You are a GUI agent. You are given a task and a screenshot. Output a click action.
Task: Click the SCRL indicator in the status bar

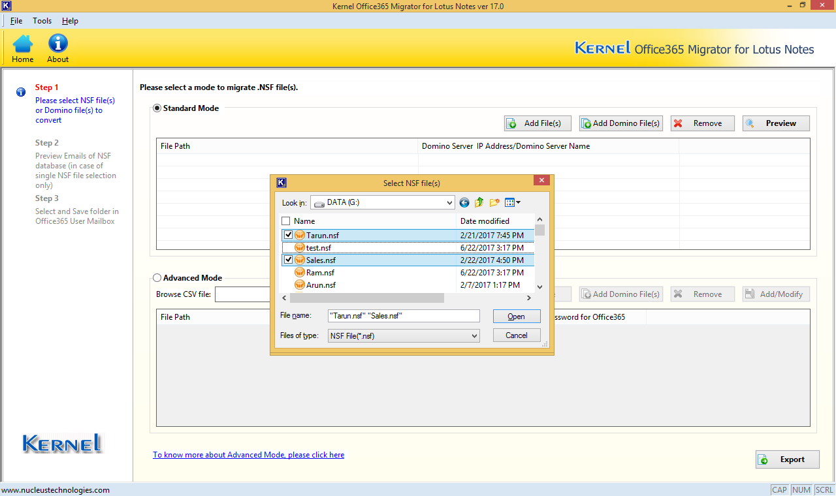(x=824, y=490)
